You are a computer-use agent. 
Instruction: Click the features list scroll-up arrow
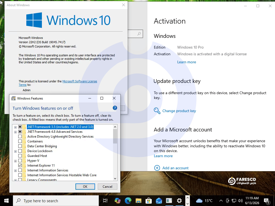coord(115,127)
